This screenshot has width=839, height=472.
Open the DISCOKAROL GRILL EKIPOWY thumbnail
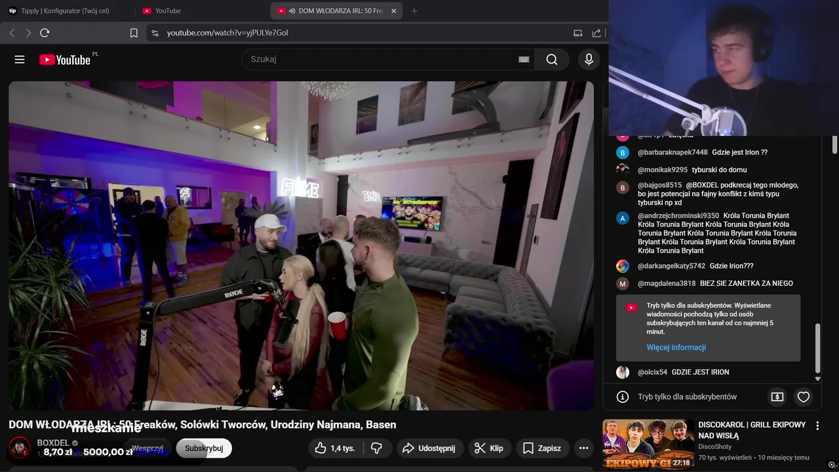coord(648,444)
